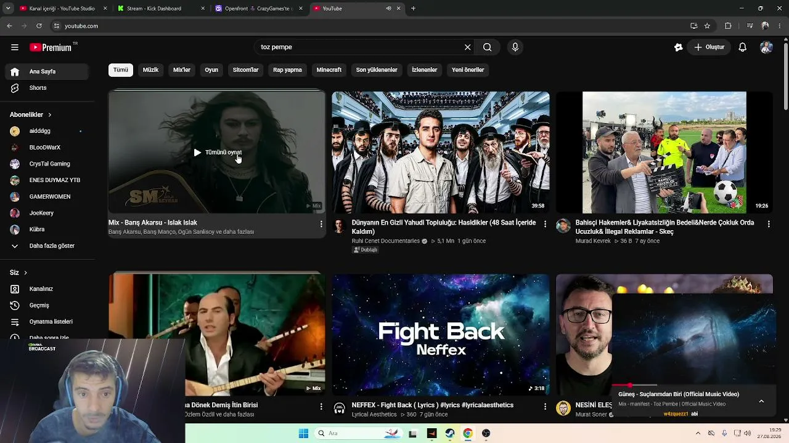The height and width of the screenshot is (443, 789).
Task: Open a new browser tab
Action: 413,9
